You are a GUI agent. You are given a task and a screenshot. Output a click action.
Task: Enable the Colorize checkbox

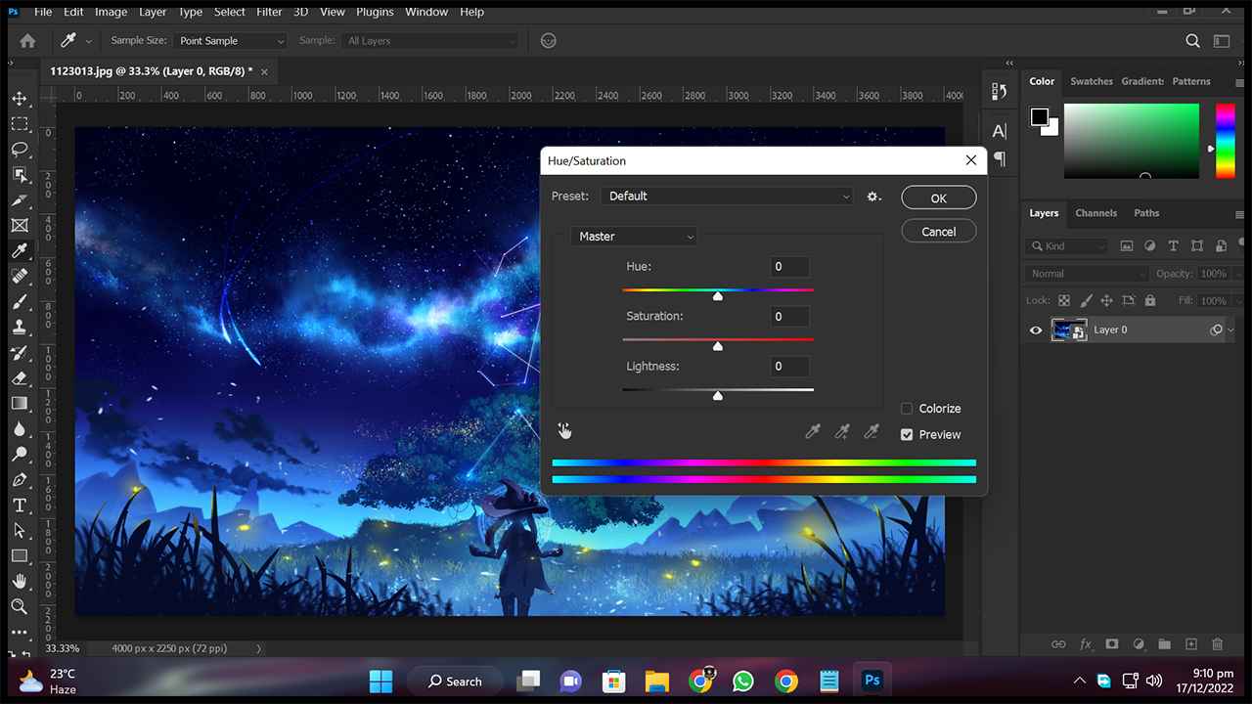point(907,409)
